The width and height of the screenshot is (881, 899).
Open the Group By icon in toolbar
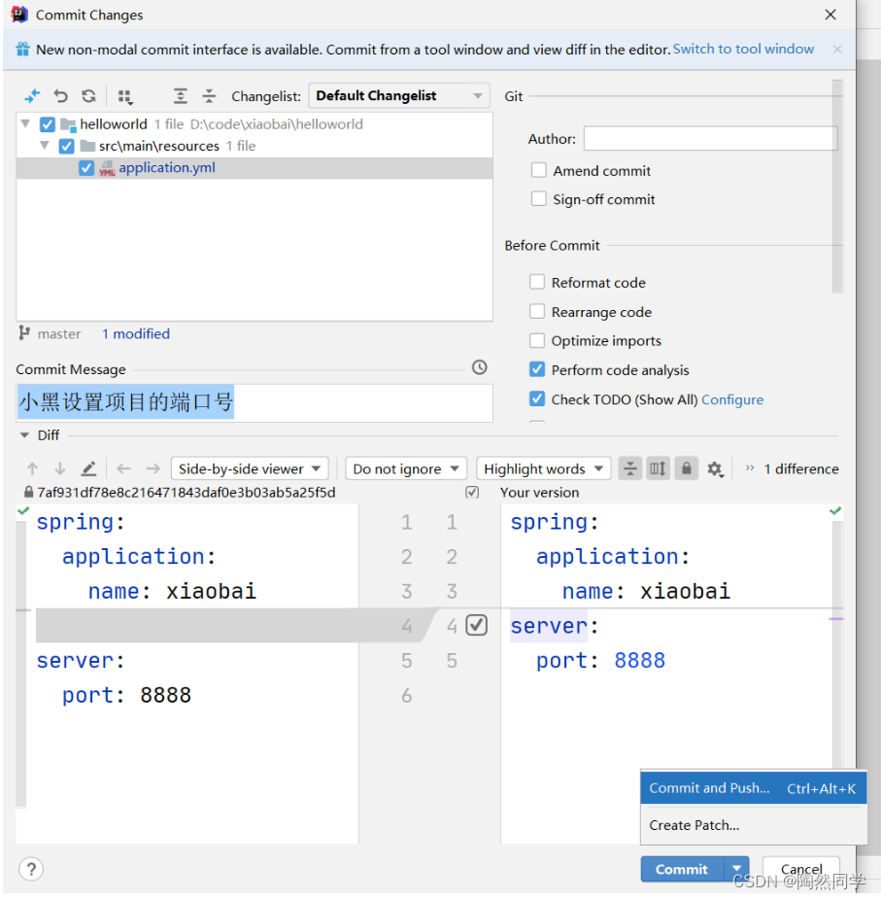[125, 95]
